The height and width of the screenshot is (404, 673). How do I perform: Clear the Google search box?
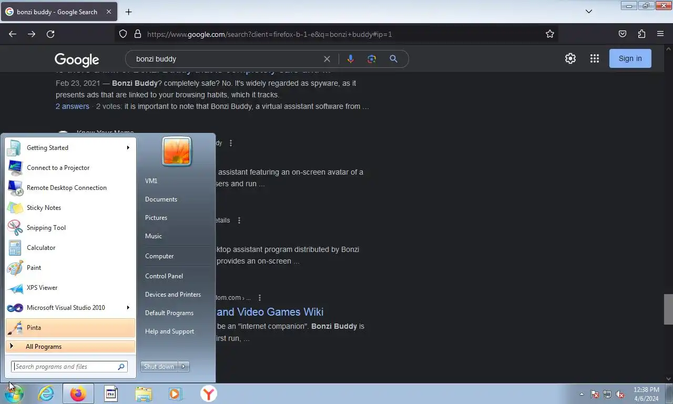point(327,59)
